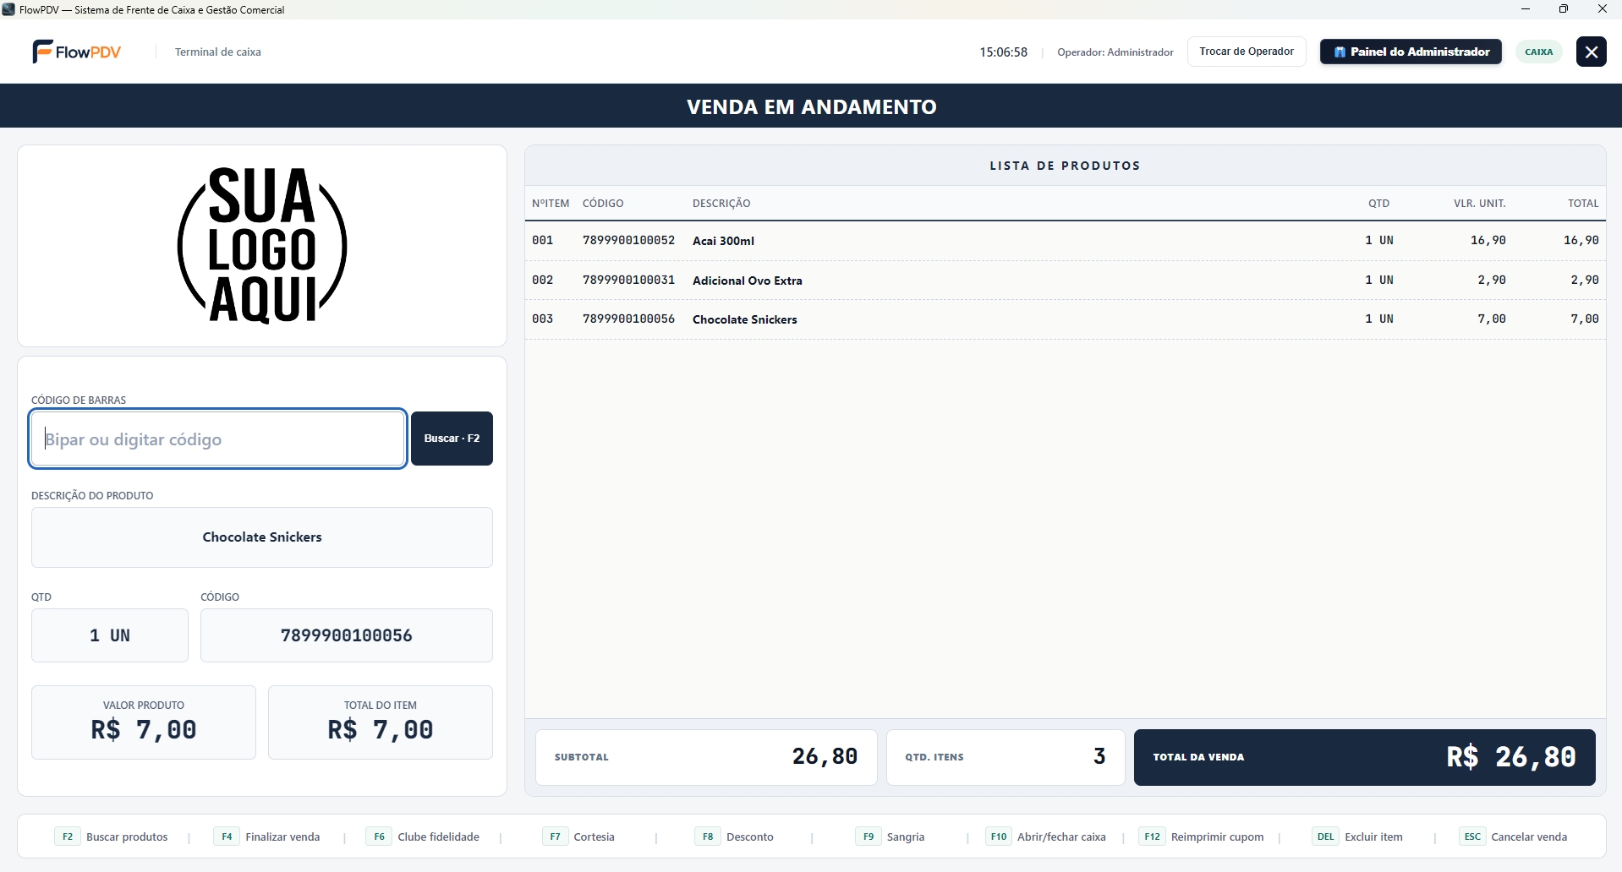1622x872 pixels.
Task: Select F2 Buscar produtos shortcut
Action: [112, 837]
